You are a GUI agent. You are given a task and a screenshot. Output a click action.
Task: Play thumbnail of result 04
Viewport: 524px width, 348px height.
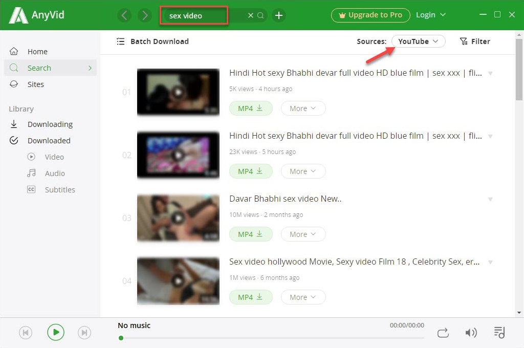(x=178, y=281)
